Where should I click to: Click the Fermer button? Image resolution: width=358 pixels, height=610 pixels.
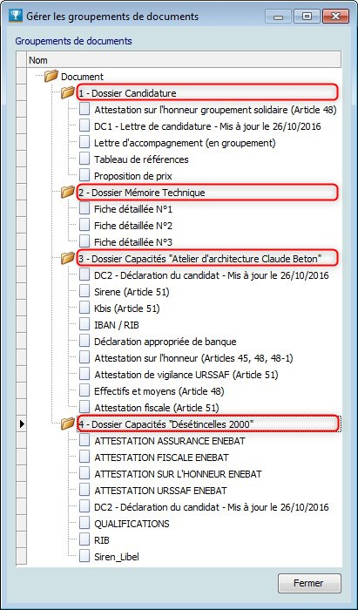309,583
